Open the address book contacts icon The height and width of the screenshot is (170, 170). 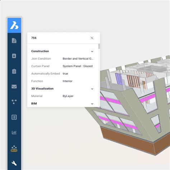(14, 56)
